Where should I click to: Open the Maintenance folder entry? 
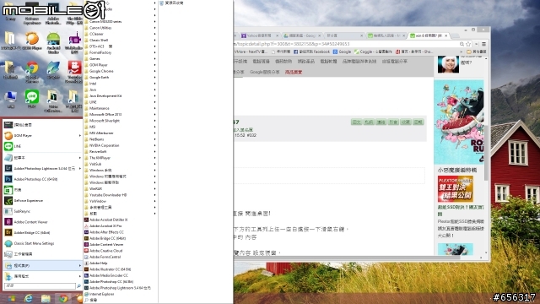(x=120, y=108)
